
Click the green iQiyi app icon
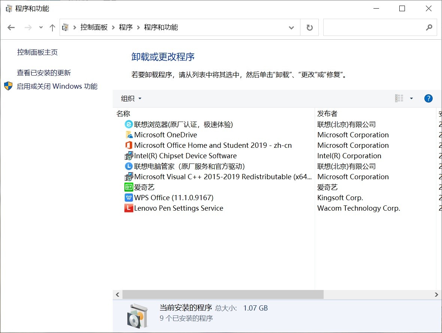tap(128, 187)
